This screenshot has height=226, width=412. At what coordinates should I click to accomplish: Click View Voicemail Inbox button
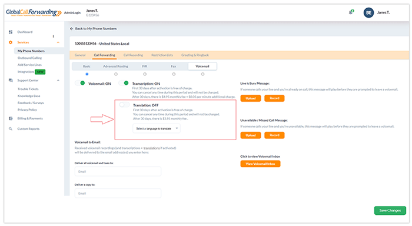(260, 164)
